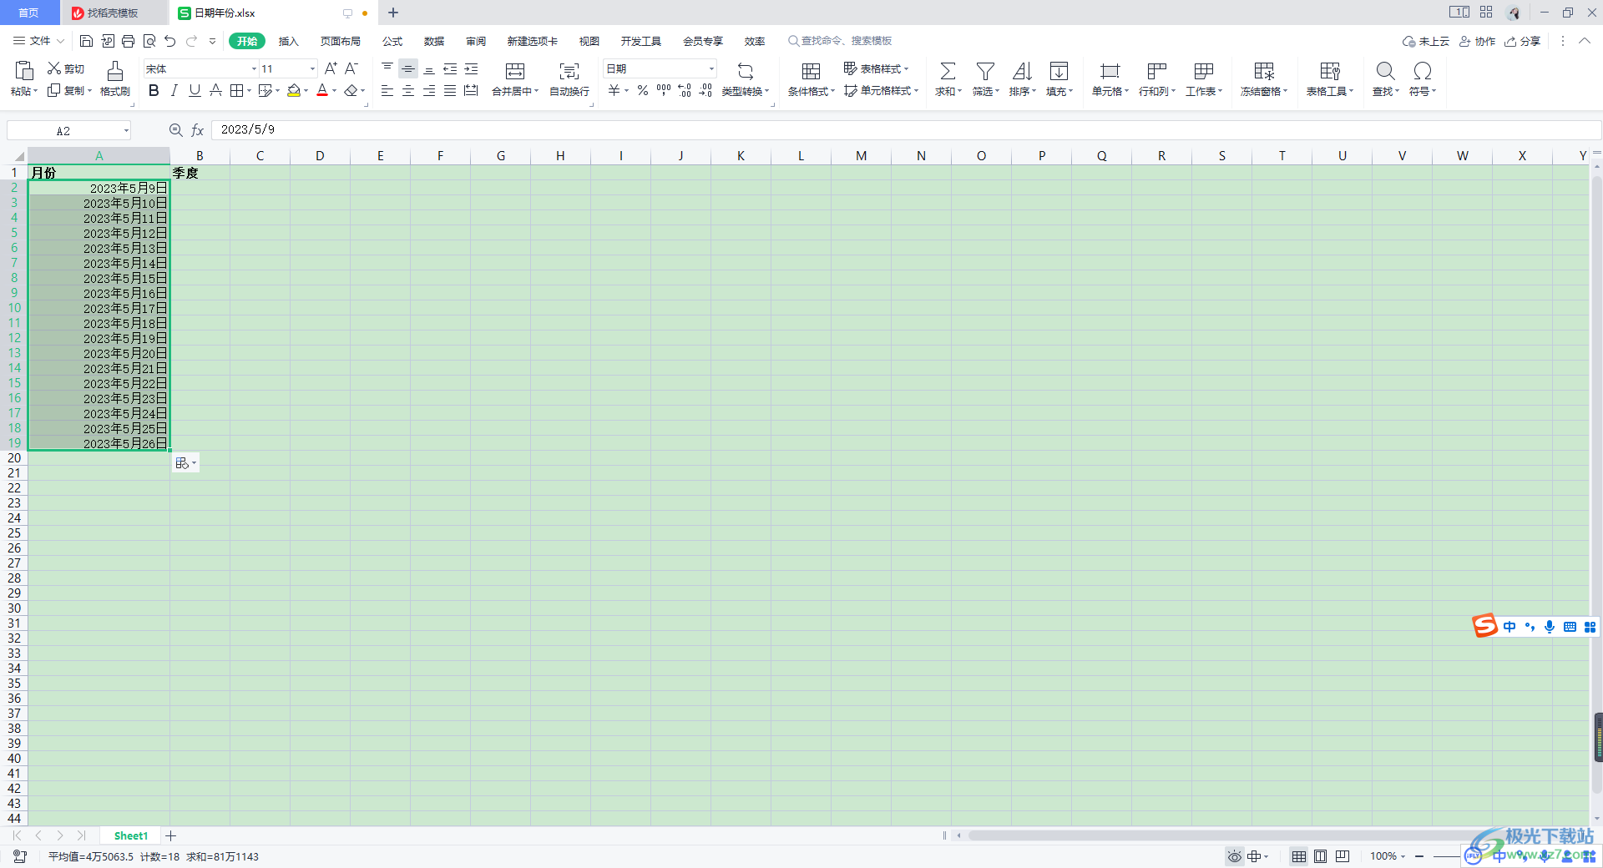Click the percent style icon

[x=643, y=90]
